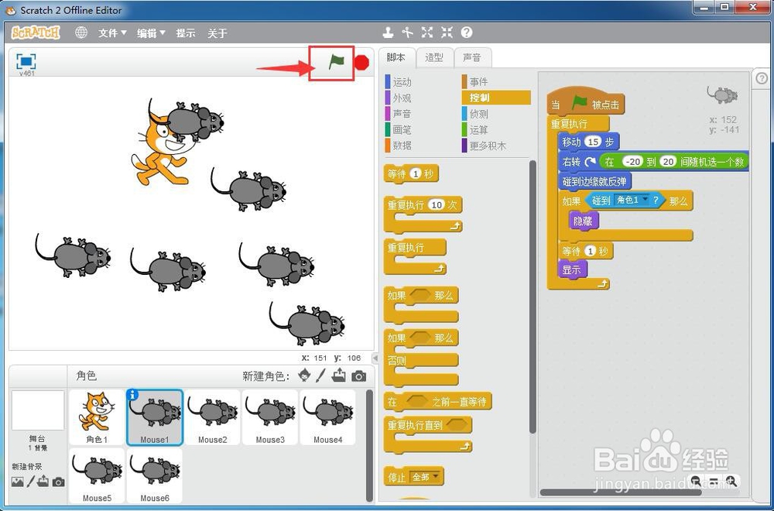
Task: Click the block palette vertical scrollbar
Action: 533,297
